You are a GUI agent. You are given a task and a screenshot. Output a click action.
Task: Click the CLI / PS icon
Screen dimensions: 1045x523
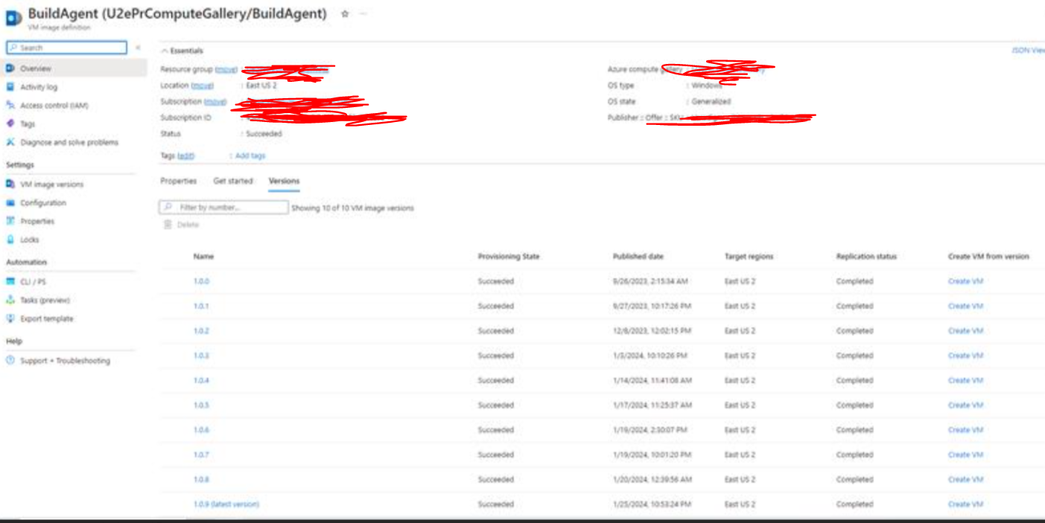pos(10,282)
